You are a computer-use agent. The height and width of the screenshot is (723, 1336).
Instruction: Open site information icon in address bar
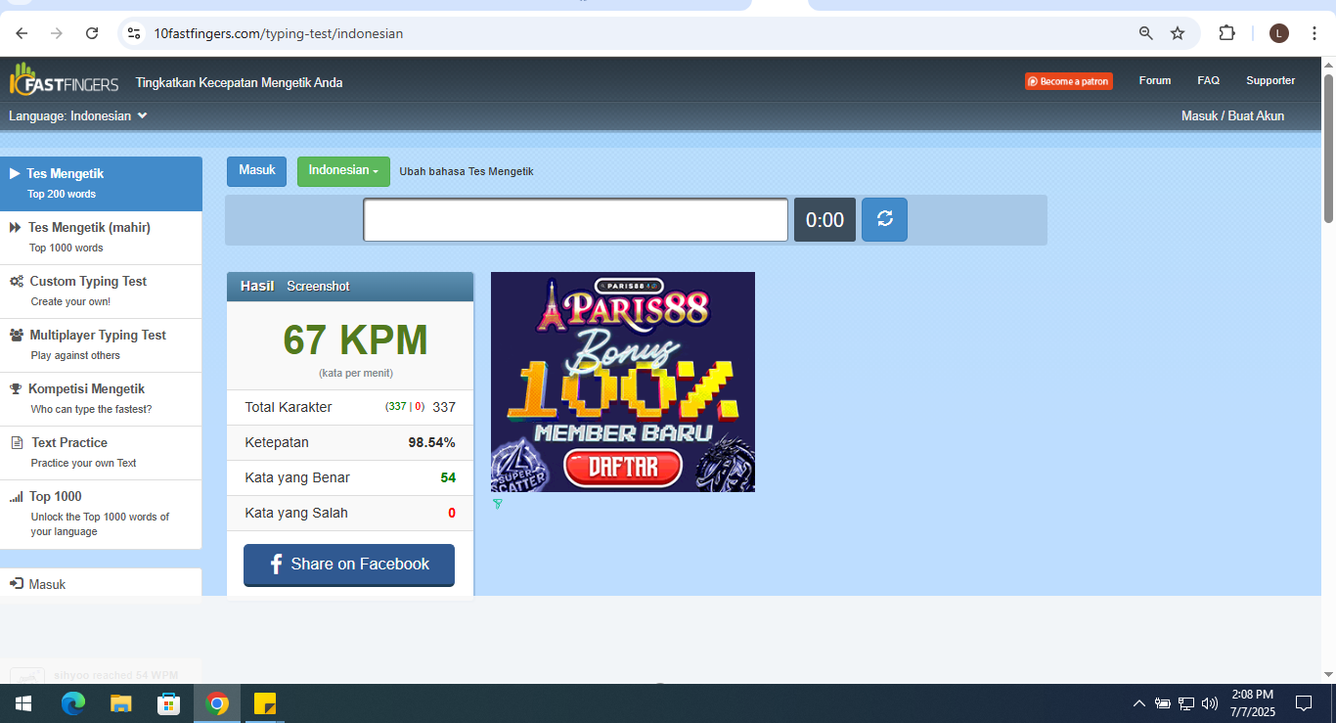click(135, 33)
